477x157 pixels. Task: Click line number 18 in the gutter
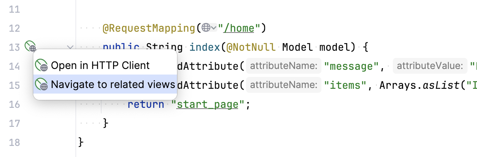coord(14,142)
